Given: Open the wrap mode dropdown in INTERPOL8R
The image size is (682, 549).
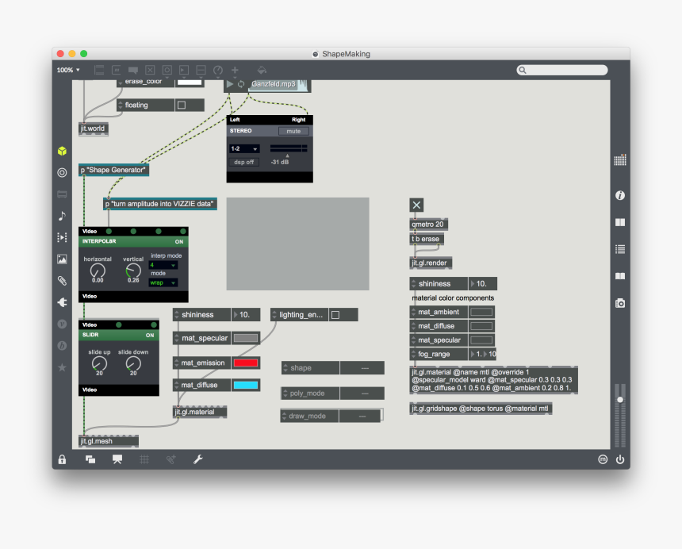Looking at the screenshot, I should click(162, 282).
